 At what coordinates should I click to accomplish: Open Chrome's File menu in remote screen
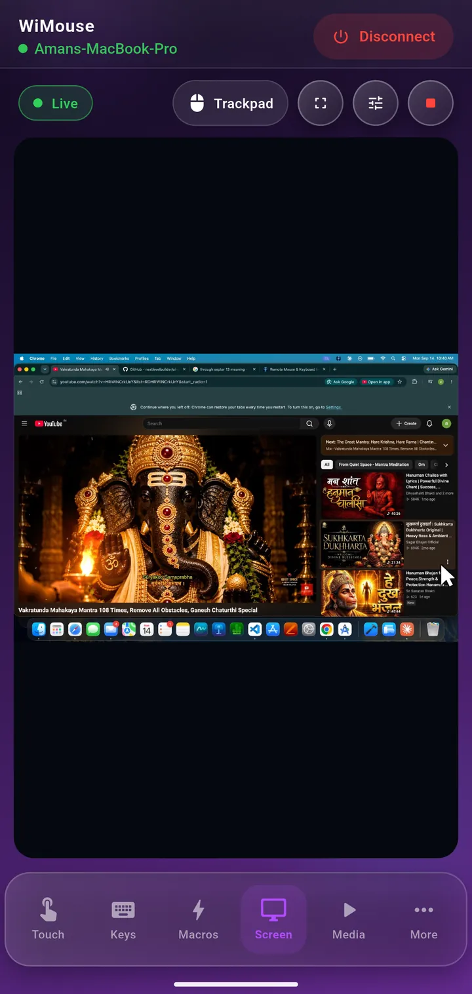point(54,358)
